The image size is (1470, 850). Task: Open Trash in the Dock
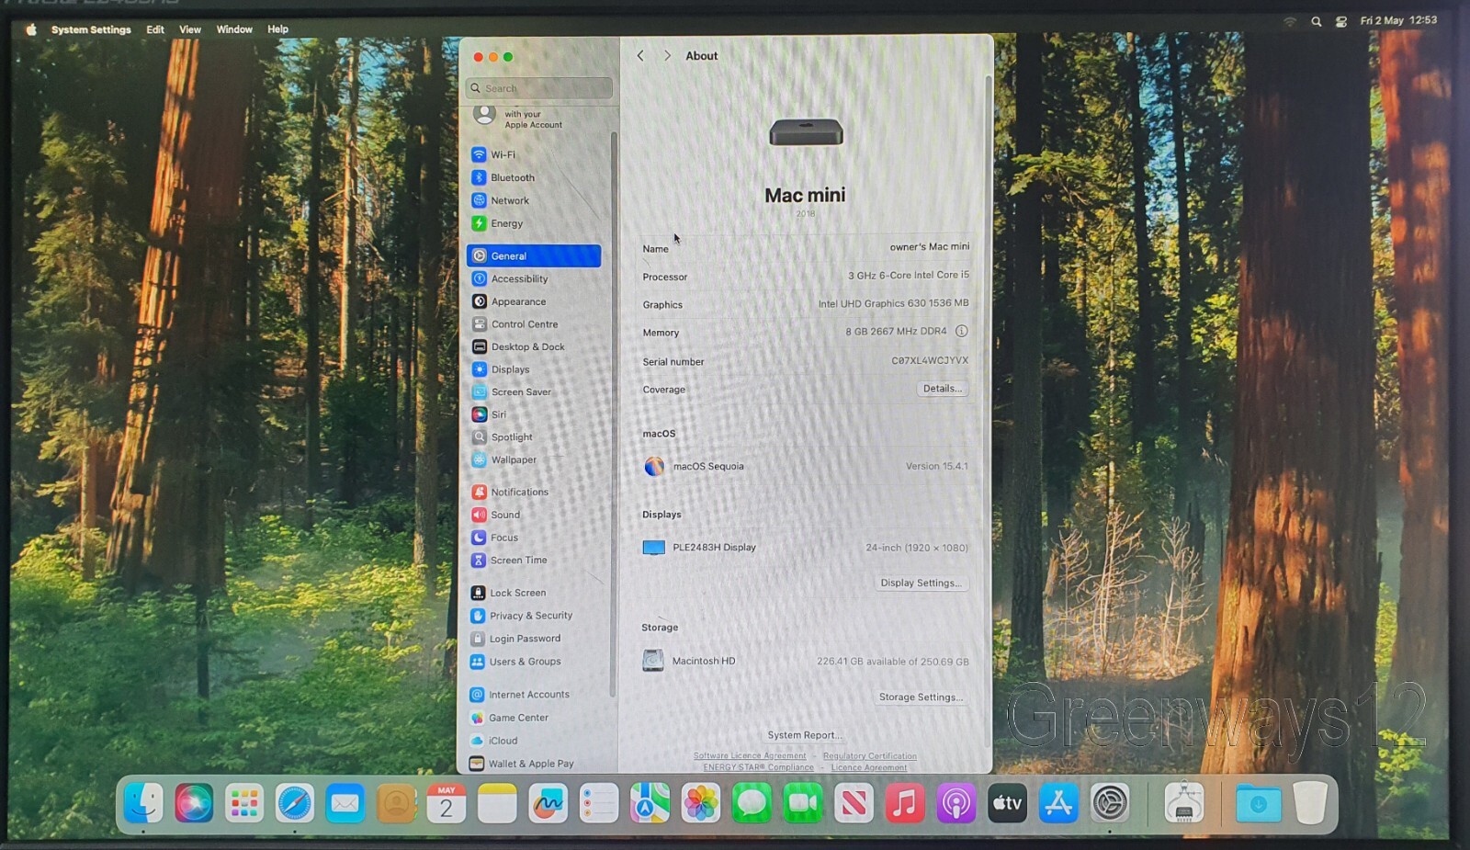pyautogui.click(x=1310, y=803)
